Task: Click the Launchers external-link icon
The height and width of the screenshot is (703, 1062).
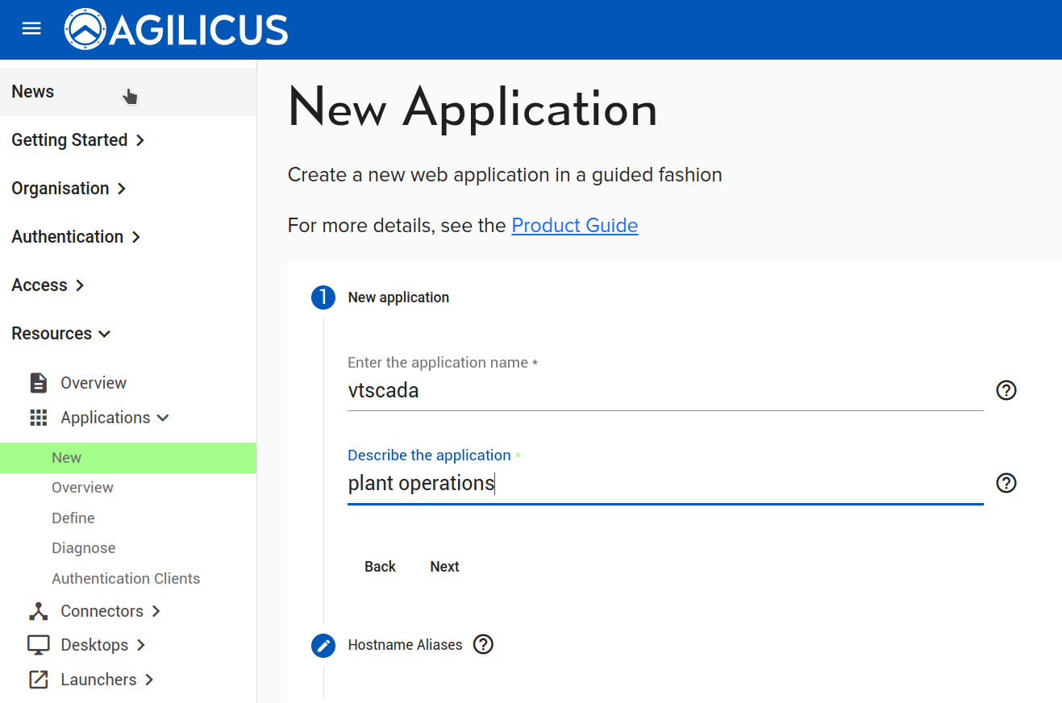Action: click(38, 680)
